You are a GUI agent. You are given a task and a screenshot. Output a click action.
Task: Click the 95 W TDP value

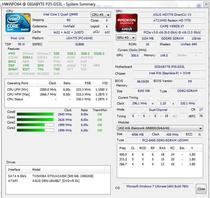pyautogui.click(x=22, y=44)
